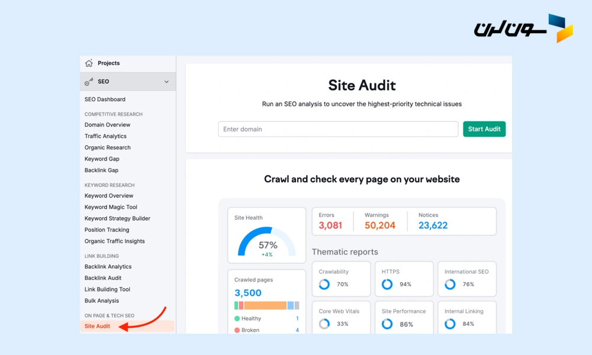Click the Crawled pages colored bar
The height and width of the screenshot is (355, 592).
coord(266,305)
